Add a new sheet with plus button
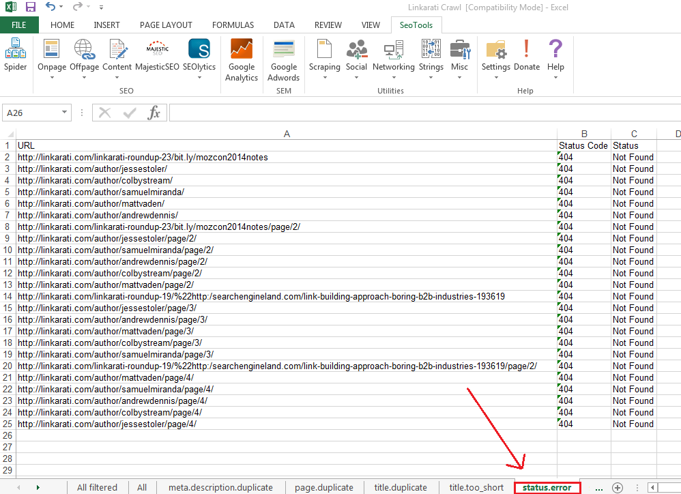The height and width of the screenshot is (494, 681). click(x=618, y=487)
